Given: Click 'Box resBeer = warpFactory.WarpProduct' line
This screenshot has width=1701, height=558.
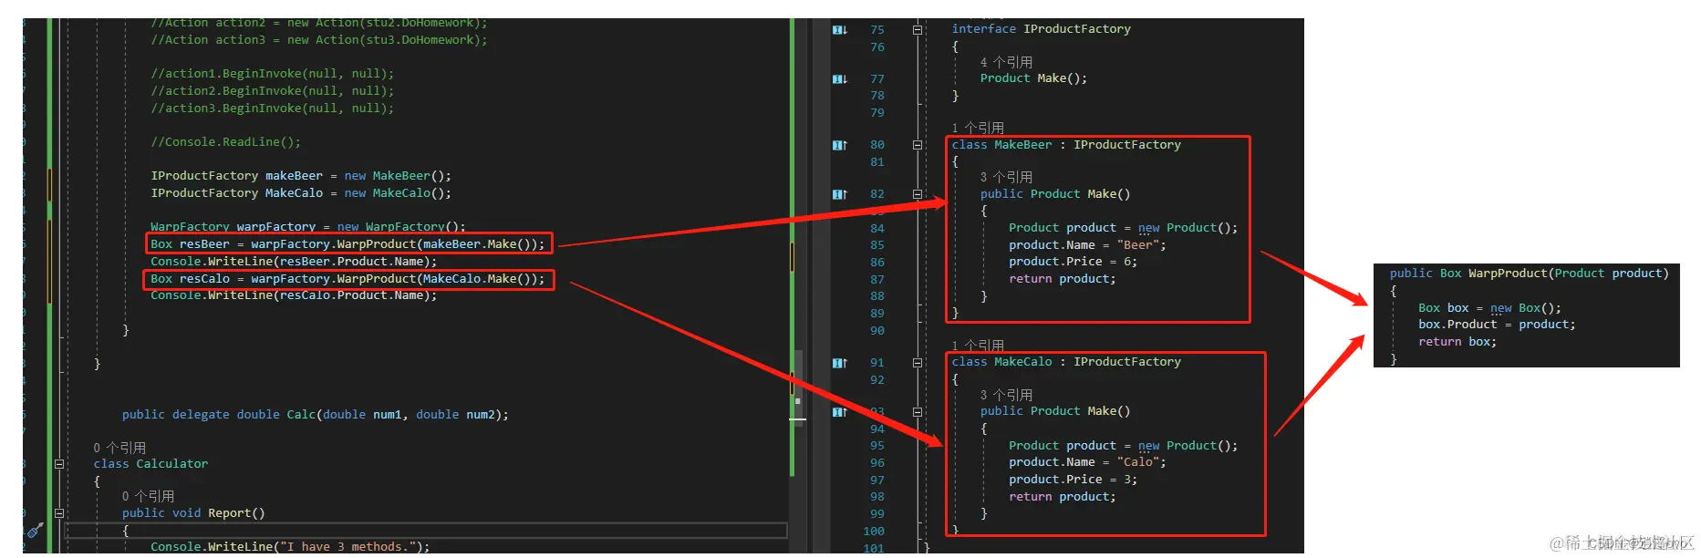Looking at the screenshot, I should click(347, 244).
